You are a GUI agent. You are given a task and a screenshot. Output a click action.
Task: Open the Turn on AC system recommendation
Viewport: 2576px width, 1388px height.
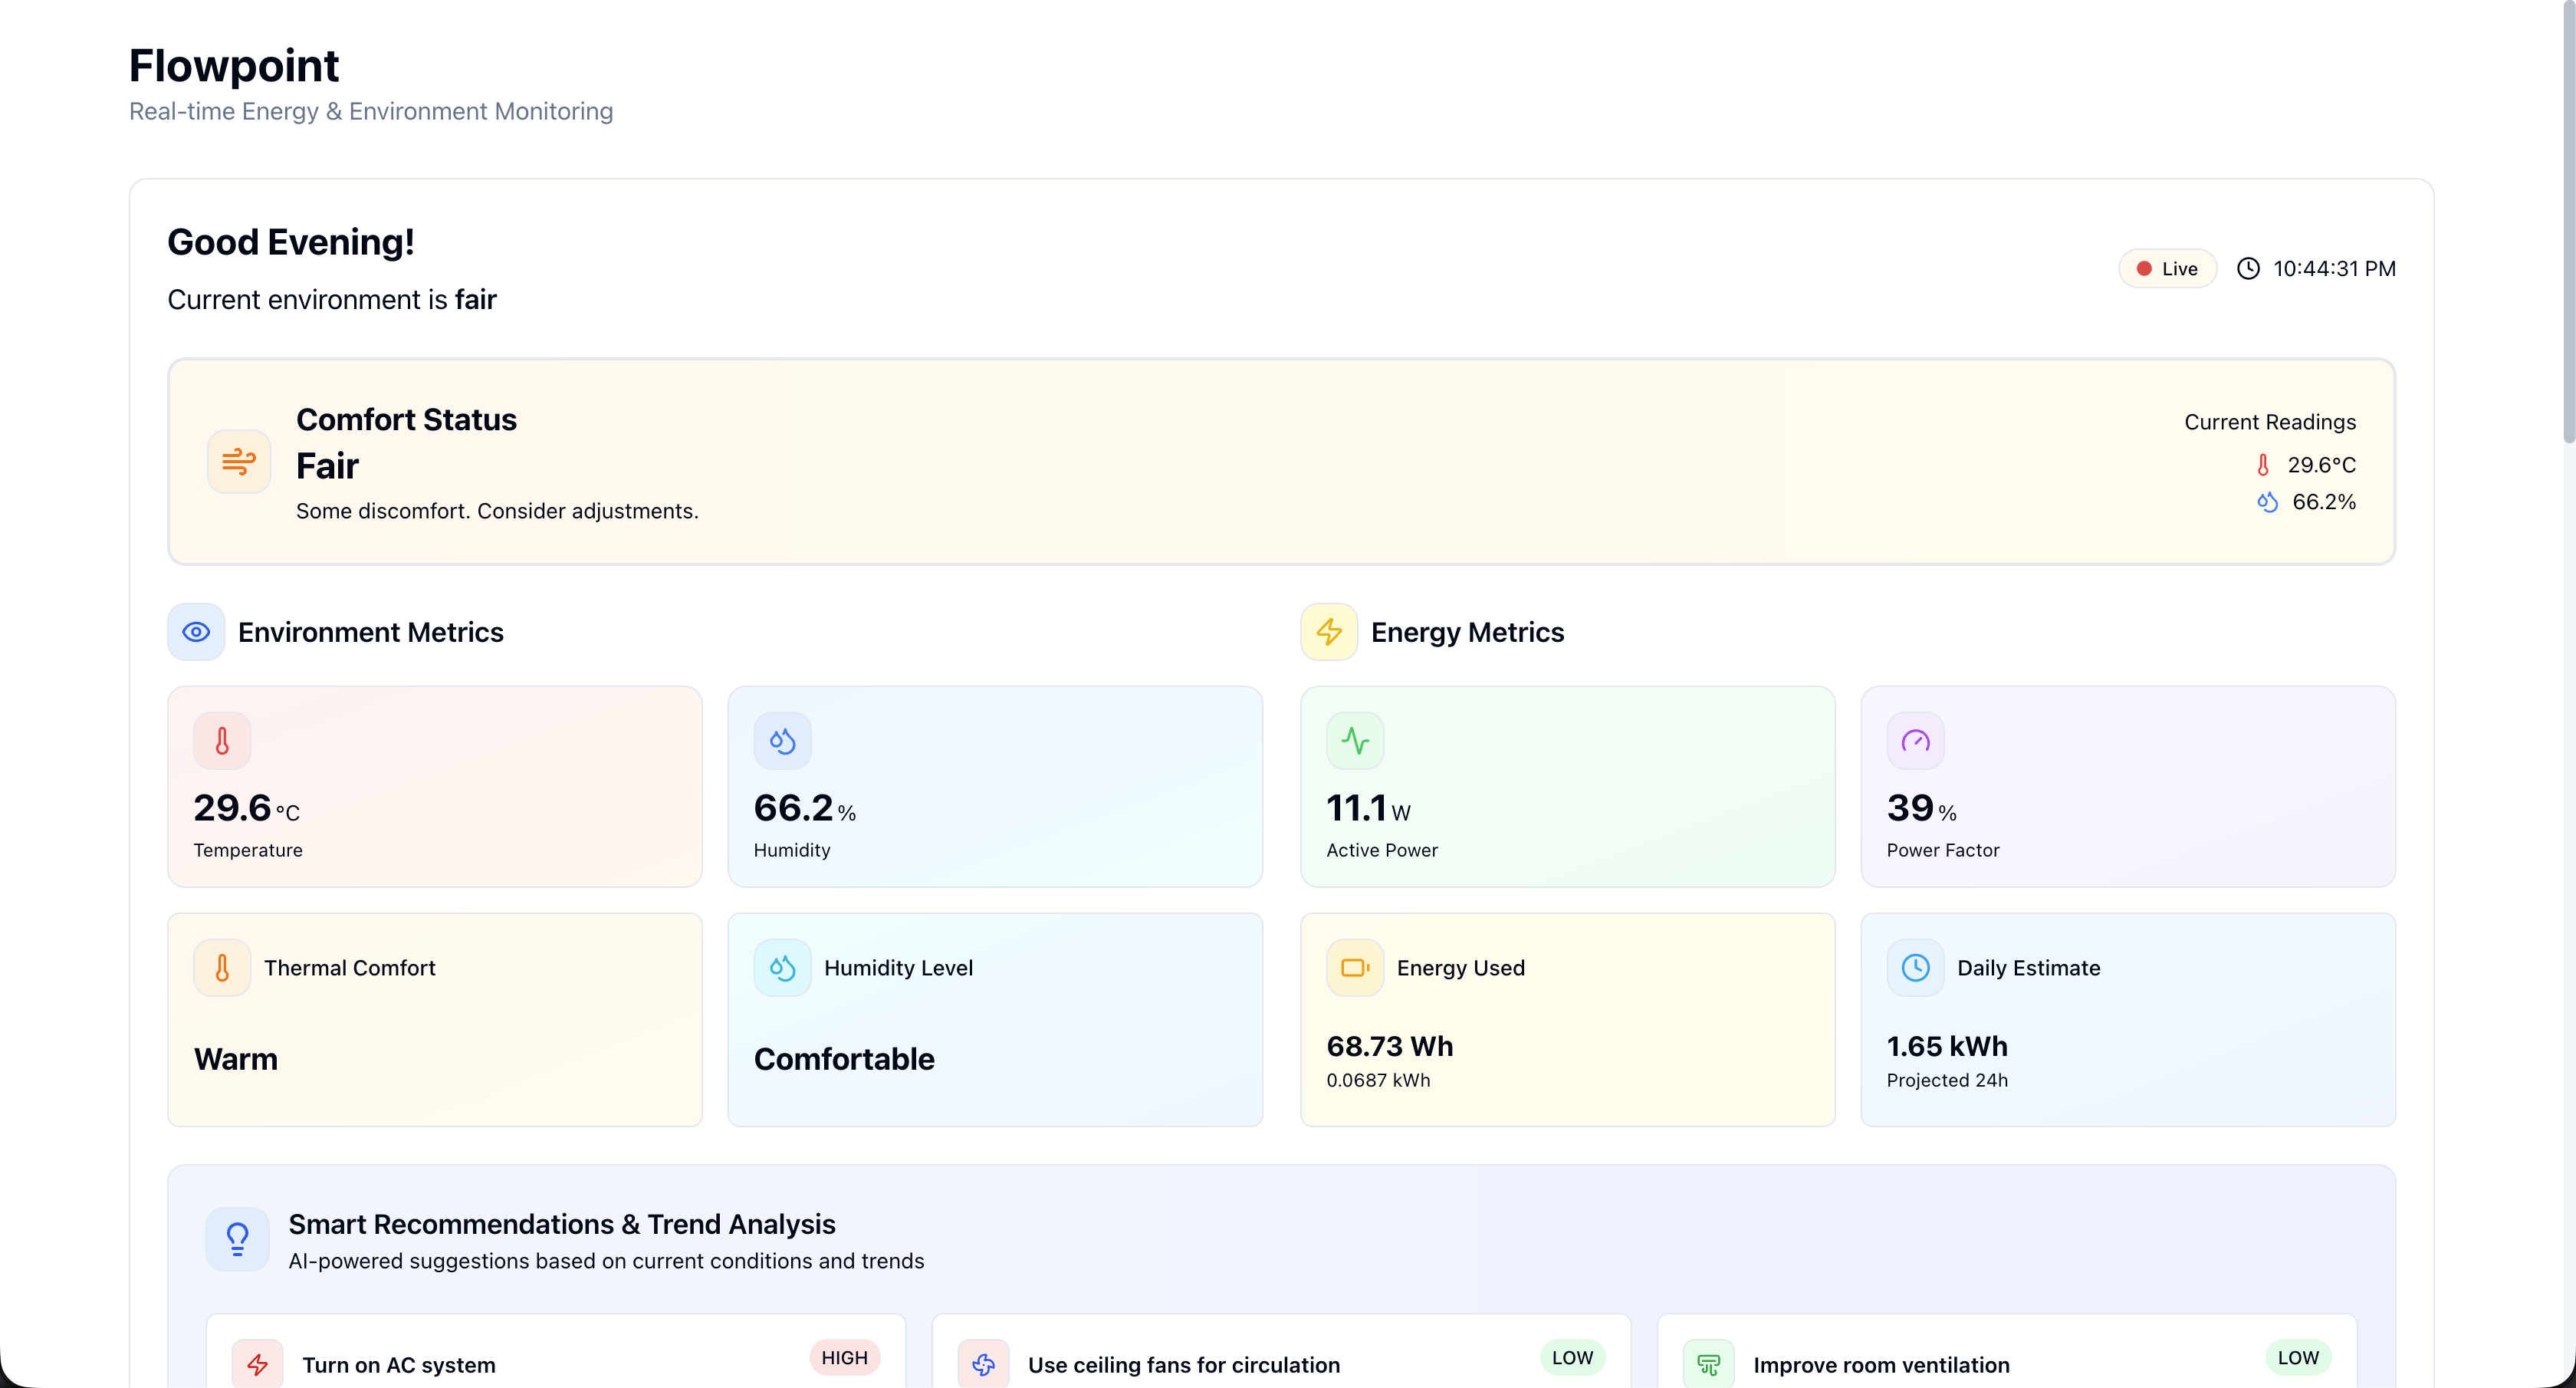[x=556, y=1352]
